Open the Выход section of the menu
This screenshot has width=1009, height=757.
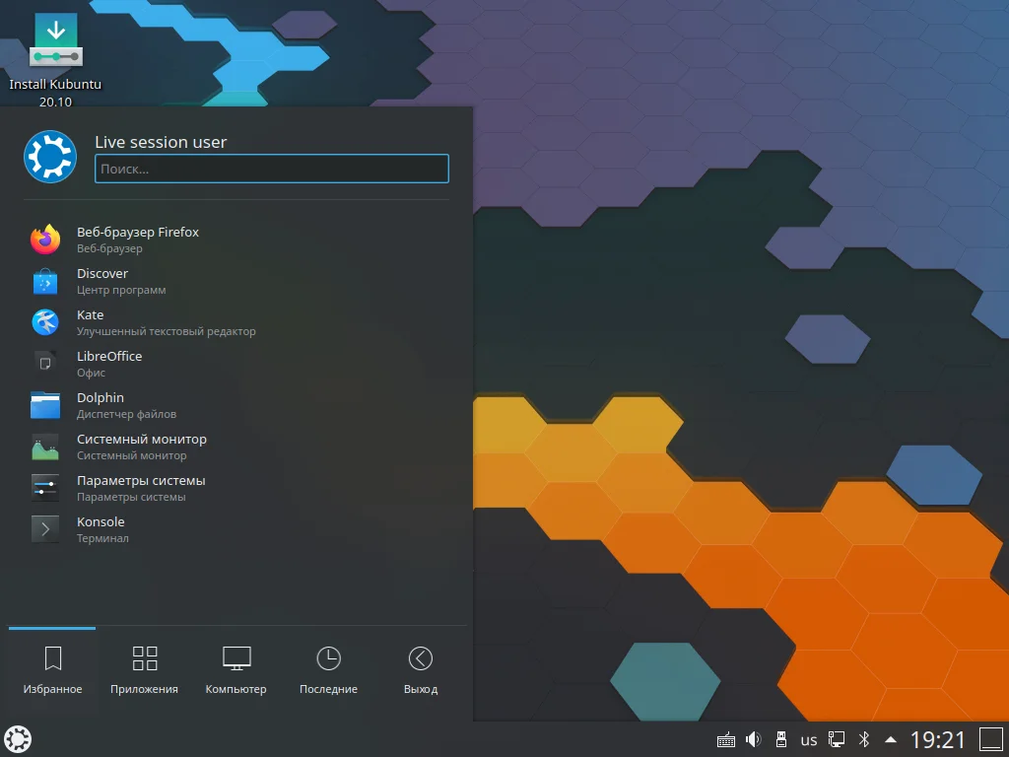(420, 668)
